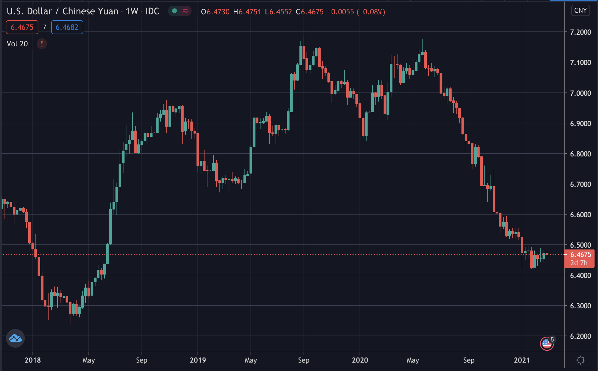Select the Vol 20 indicator label
The image size is (598, 371).
click(17, 44)
